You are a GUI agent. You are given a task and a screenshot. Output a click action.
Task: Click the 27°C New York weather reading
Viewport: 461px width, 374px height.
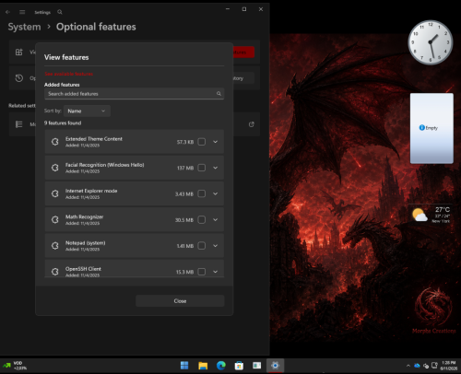tap(442, 215)
